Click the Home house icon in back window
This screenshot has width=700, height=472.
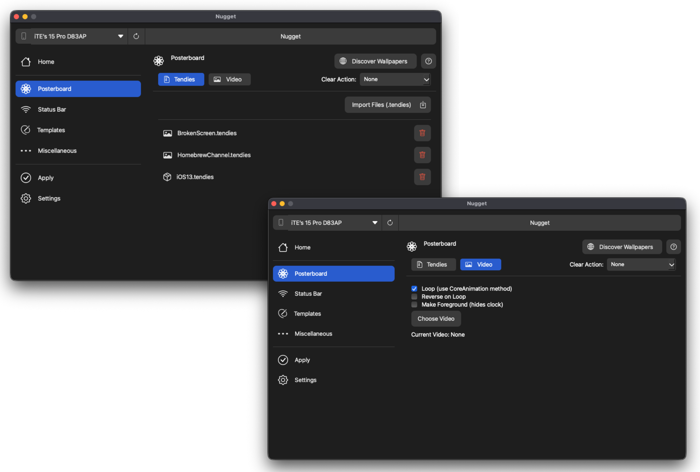point(26,62)
